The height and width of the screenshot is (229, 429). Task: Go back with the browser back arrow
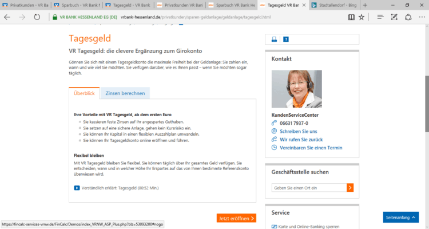tap(7, 17)
